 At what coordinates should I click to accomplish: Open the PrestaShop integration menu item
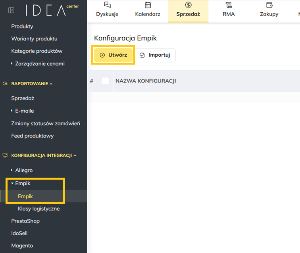click(x=25, y=221)
